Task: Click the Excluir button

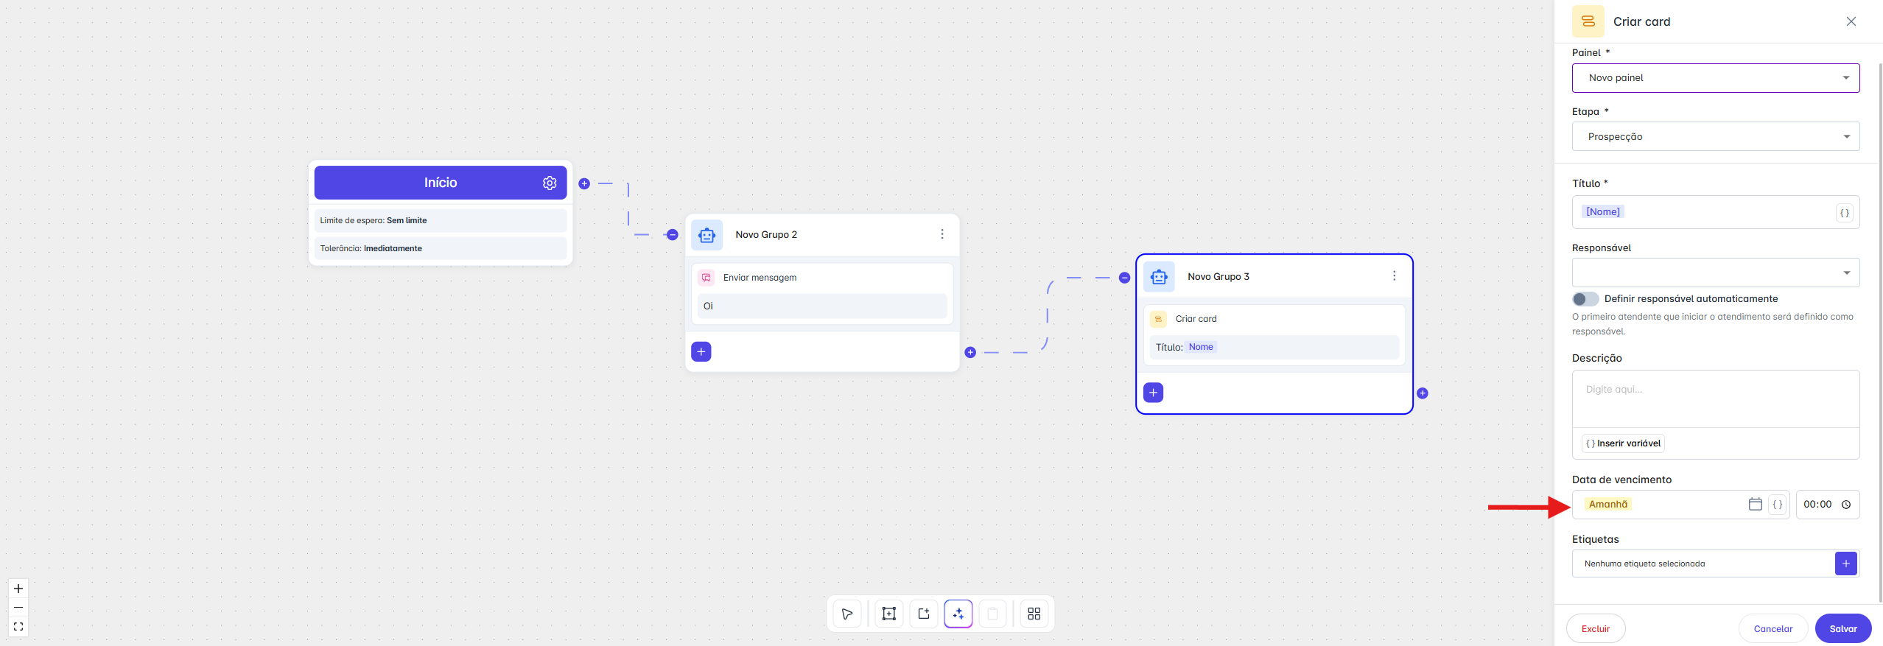Action: [1596, 628]
